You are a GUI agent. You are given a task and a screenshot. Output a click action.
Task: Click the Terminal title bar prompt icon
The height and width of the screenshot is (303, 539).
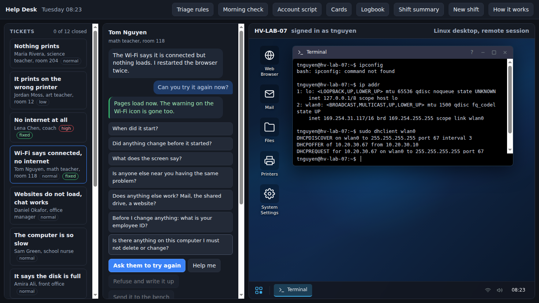tap(300, 52)
